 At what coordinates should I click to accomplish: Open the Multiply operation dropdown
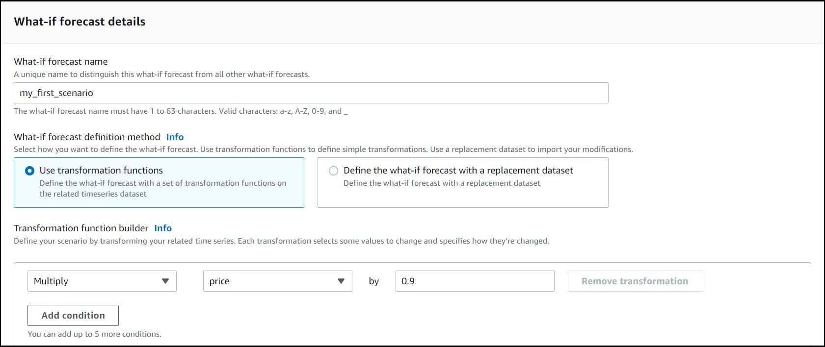(102, 281)
